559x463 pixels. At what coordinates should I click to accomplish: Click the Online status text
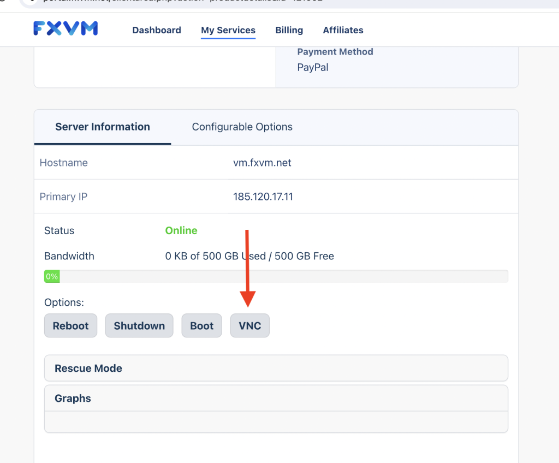tap(181, 230)
